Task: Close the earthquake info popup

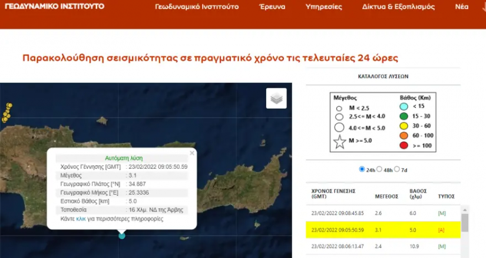Action: [192, 153]
